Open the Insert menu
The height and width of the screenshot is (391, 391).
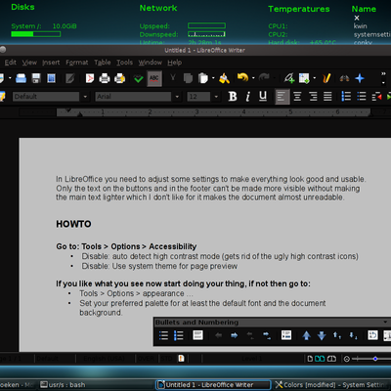click(x=51, y=63)
